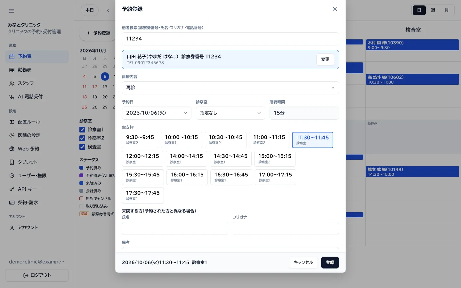Click the アカウント person icon
This screenshot has height=288, width=461.
[12, 228]
